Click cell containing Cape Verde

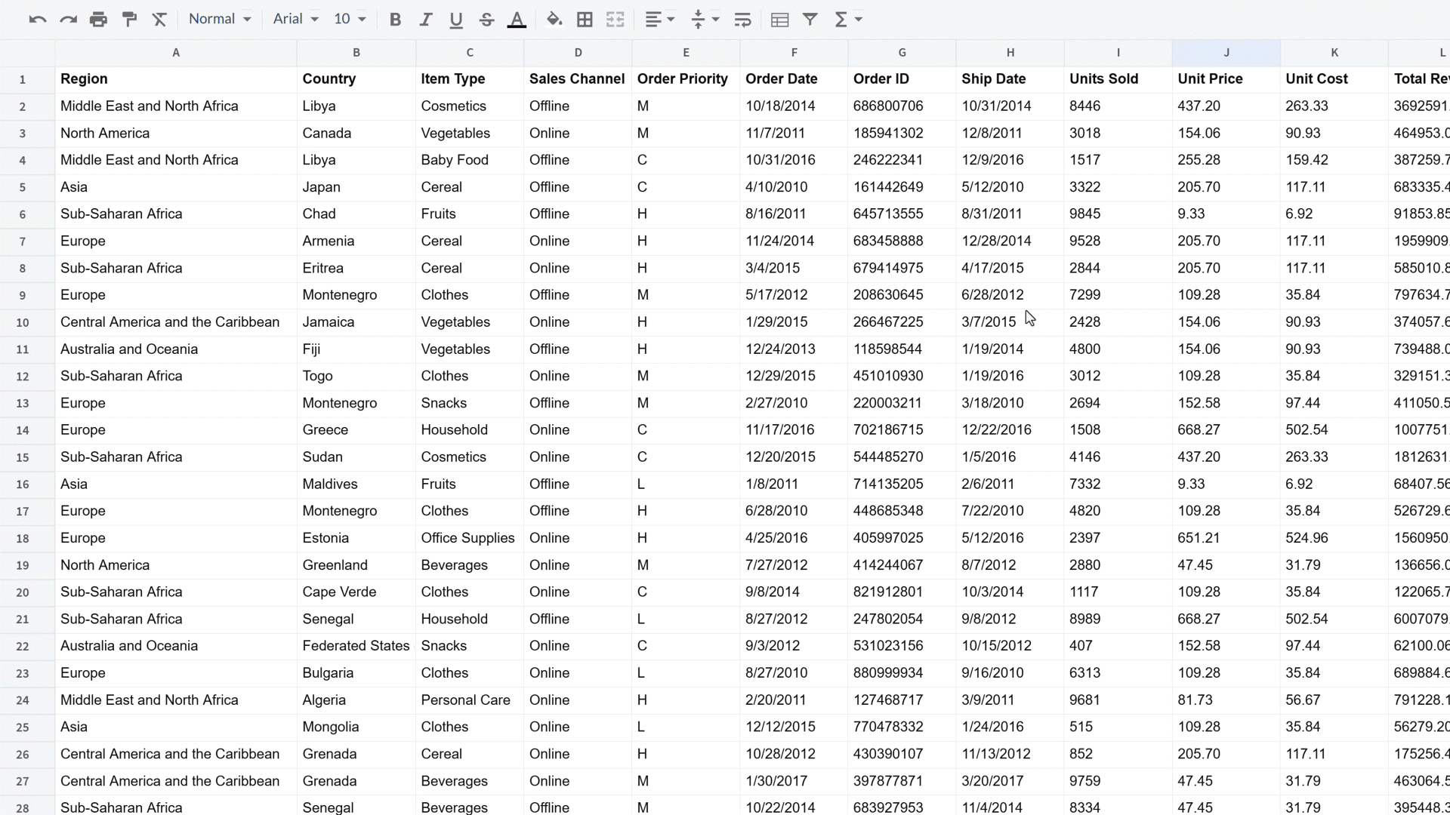356,592
